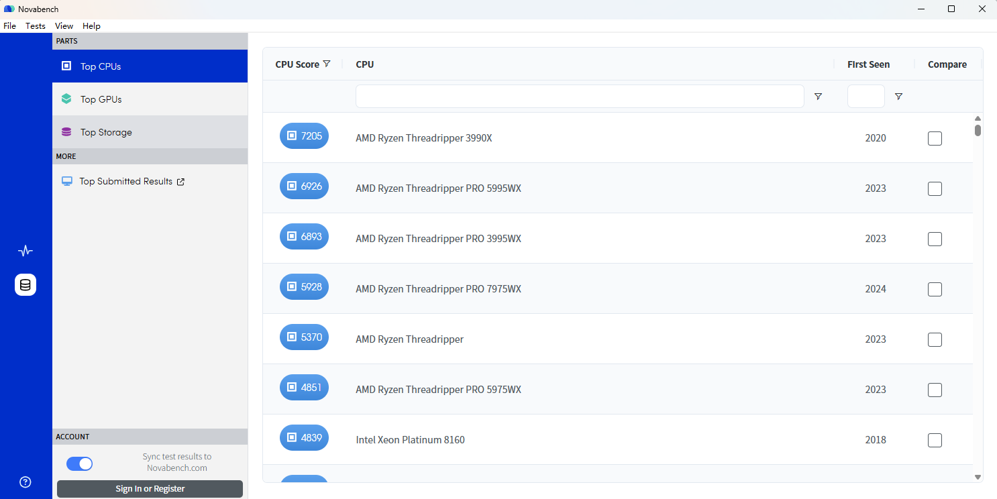Open the benchmark pulse tab in sidebar
The height and width of the screenshot is (499, 997).
coord(25,251)
